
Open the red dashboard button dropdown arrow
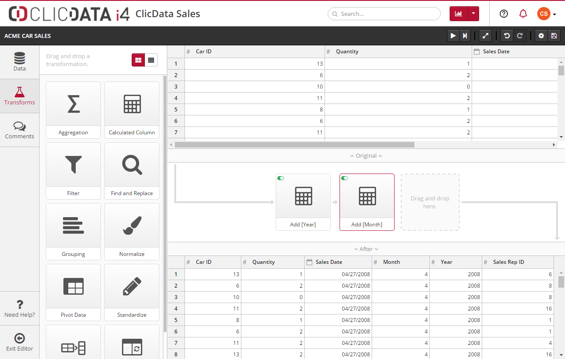pos(473,14)
